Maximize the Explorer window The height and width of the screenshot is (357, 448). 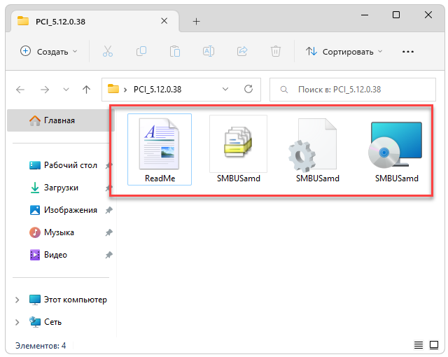tap(396, 15)
